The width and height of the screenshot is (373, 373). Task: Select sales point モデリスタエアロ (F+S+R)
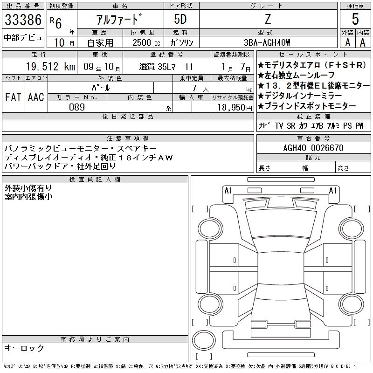pos(312,65)
